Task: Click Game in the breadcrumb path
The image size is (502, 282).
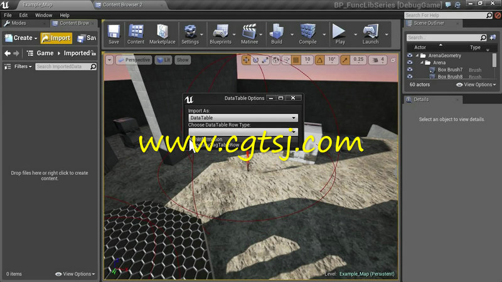Action: [45, 53]
